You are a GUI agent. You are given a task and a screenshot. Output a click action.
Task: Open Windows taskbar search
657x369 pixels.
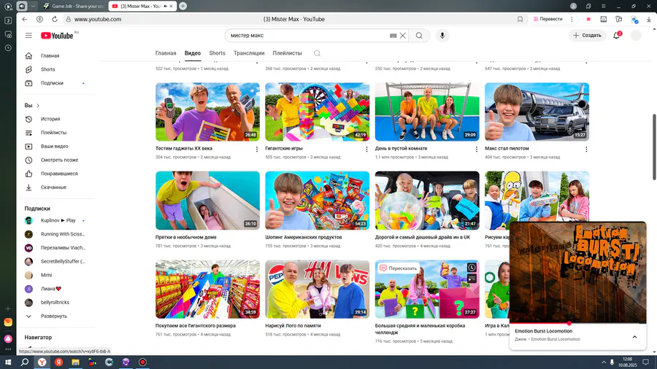click(25, 362)
